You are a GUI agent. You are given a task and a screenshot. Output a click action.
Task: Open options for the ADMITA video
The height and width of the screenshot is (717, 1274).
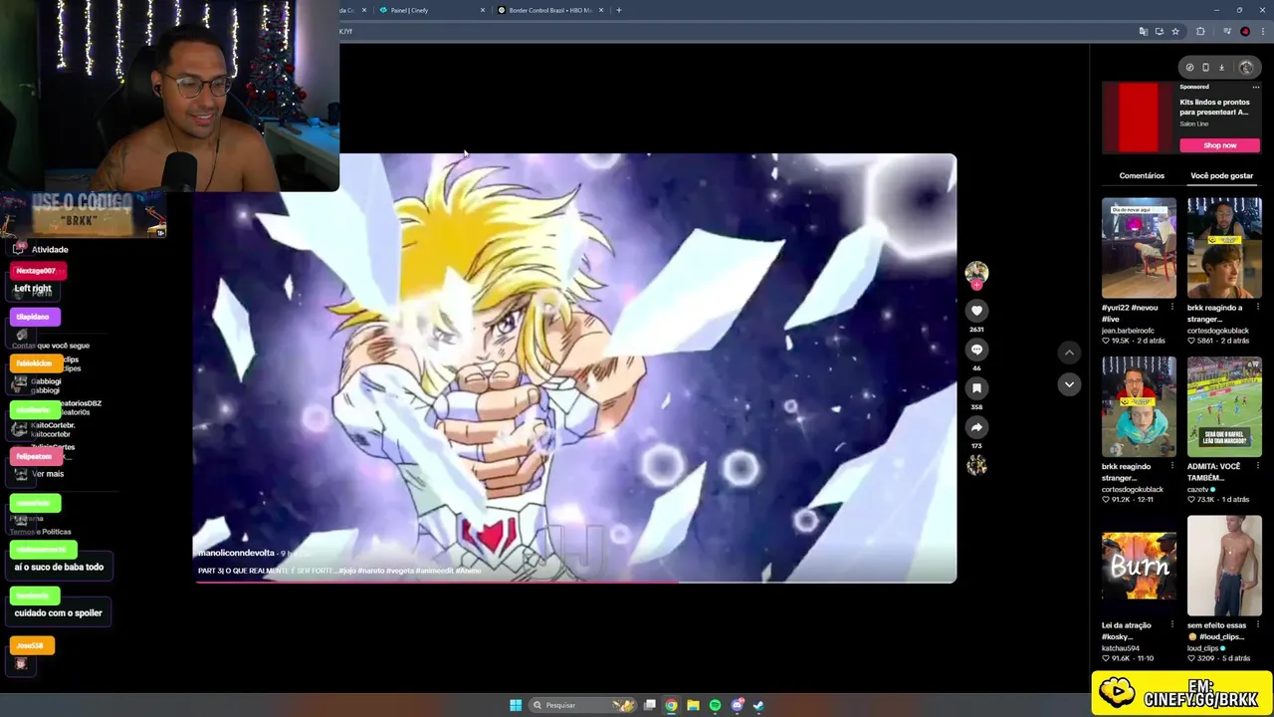[1257, 466]
